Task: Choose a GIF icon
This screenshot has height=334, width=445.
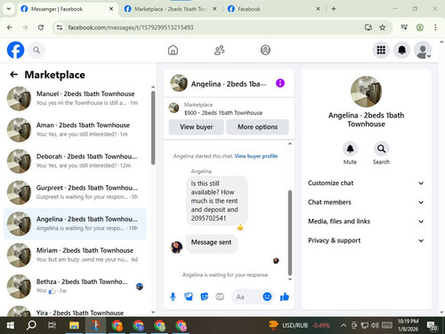Action: 220,297
